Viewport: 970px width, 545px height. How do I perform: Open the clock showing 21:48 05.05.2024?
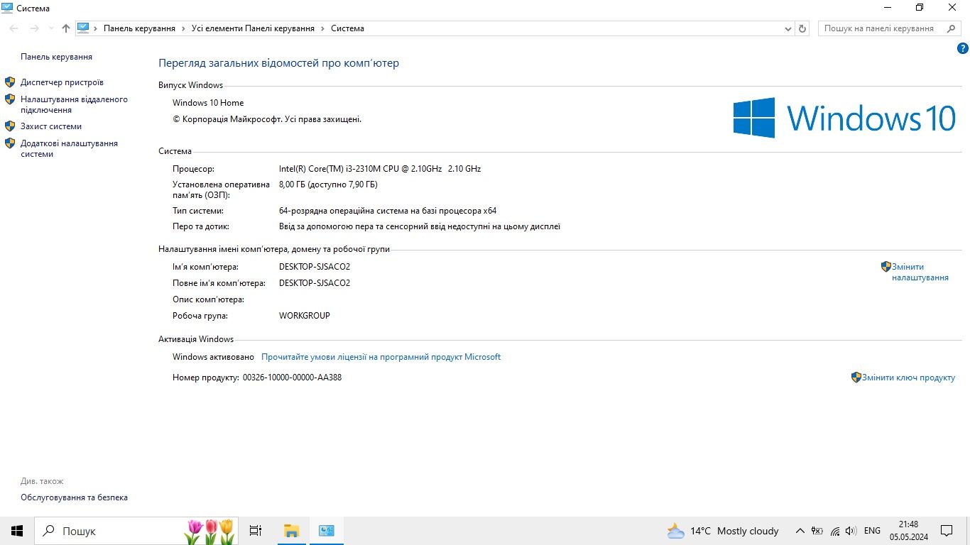pyautogui.click(x=909, y=531)
